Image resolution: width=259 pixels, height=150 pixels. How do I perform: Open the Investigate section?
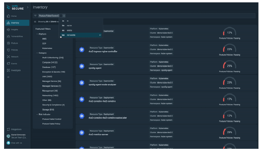coord(16,70)
